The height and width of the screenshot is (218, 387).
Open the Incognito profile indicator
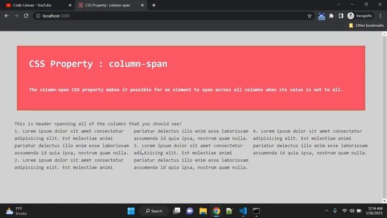click(360, 16)
